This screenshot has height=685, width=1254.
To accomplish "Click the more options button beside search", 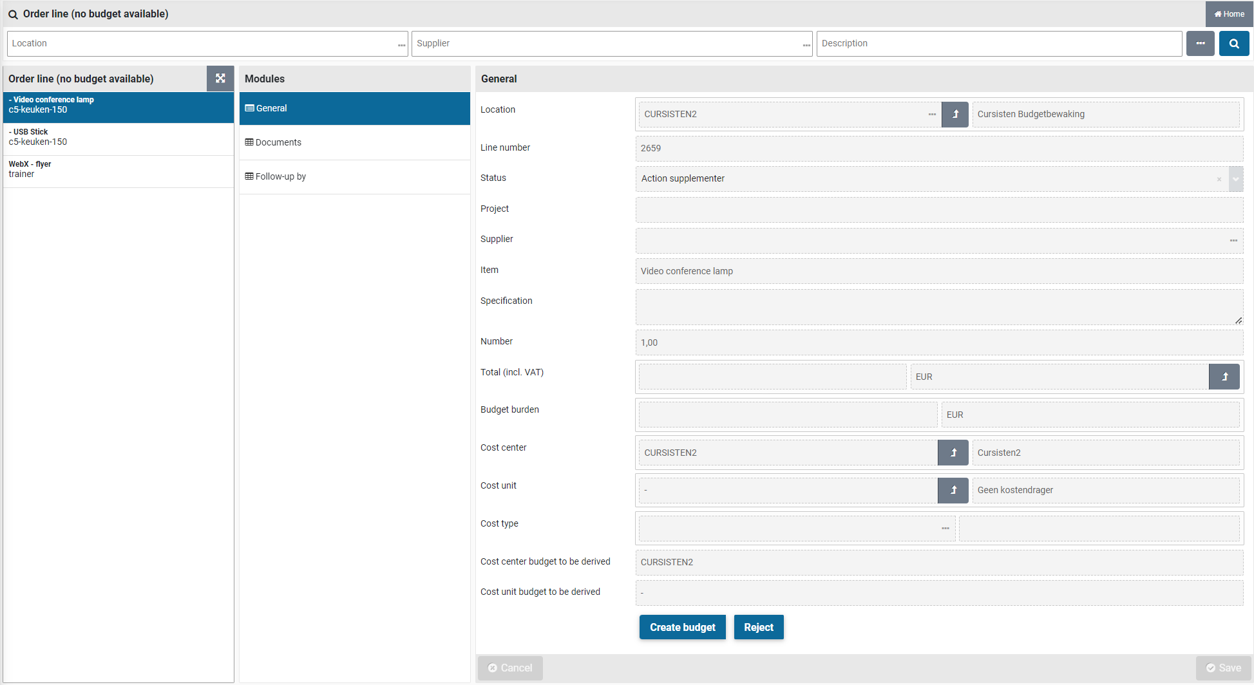I will pos(1200,44).
